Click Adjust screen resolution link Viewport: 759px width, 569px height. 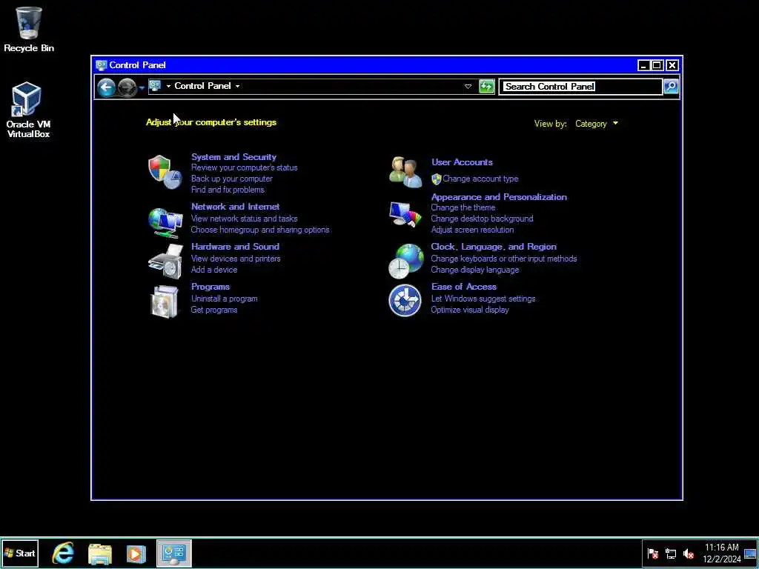tap(472, 230)
